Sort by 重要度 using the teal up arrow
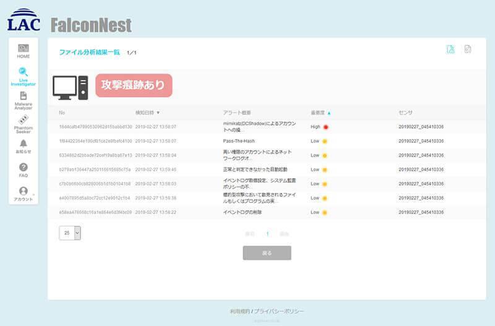This screenshot has height=326, width=495. pyautogui.click(x=329, y=113)
